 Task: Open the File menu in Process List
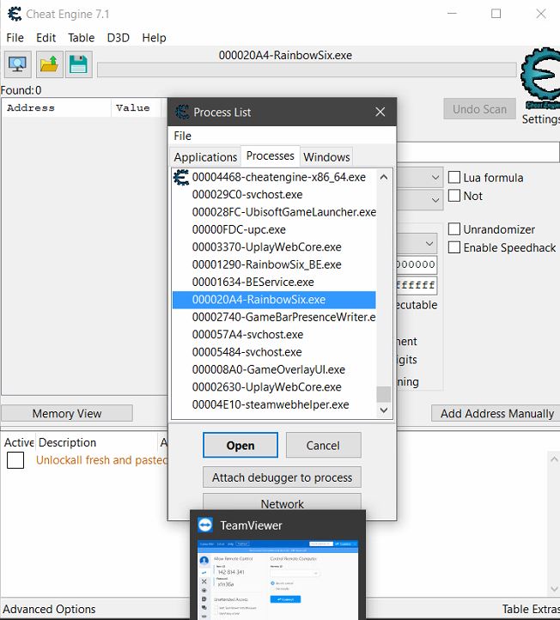(183, 136)
